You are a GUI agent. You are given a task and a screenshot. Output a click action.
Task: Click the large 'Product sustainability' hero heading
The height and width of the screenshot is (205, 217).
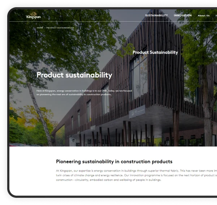click(x=74, y=75)
